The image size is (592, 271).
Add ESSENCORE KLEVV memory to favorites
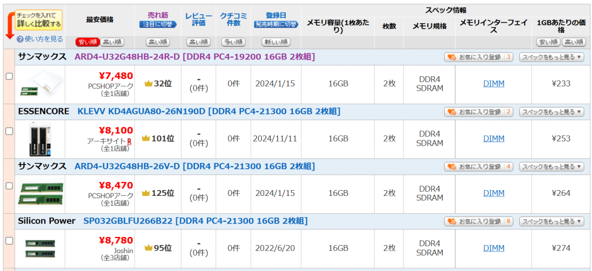pyautogui.click(x=478, y=112)
